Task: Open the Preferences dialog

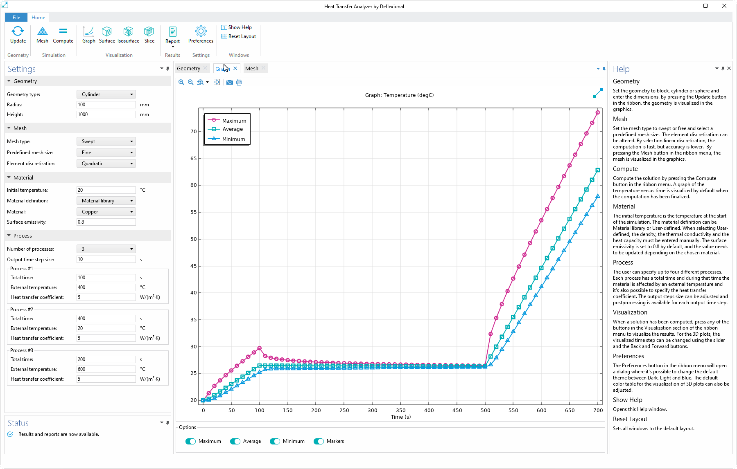Action: (201, 35)
